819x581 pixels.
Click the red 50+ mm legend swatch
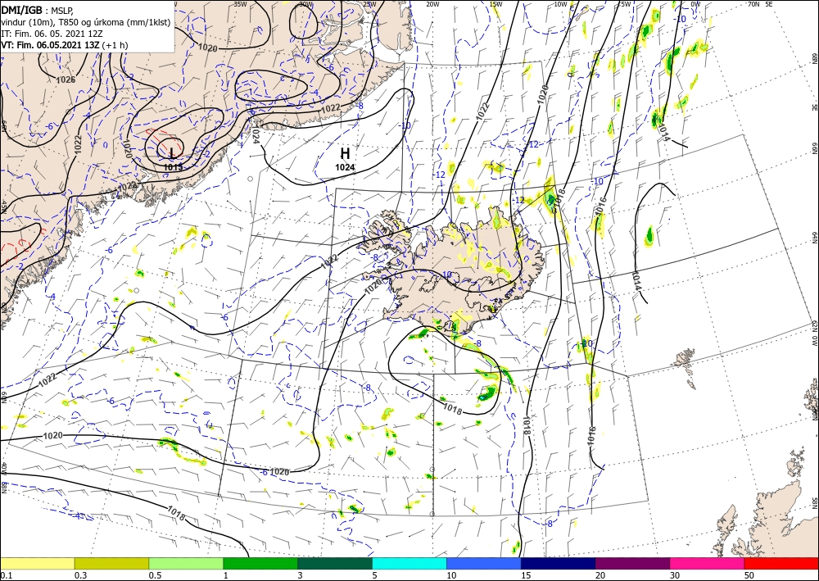[781, 564]
